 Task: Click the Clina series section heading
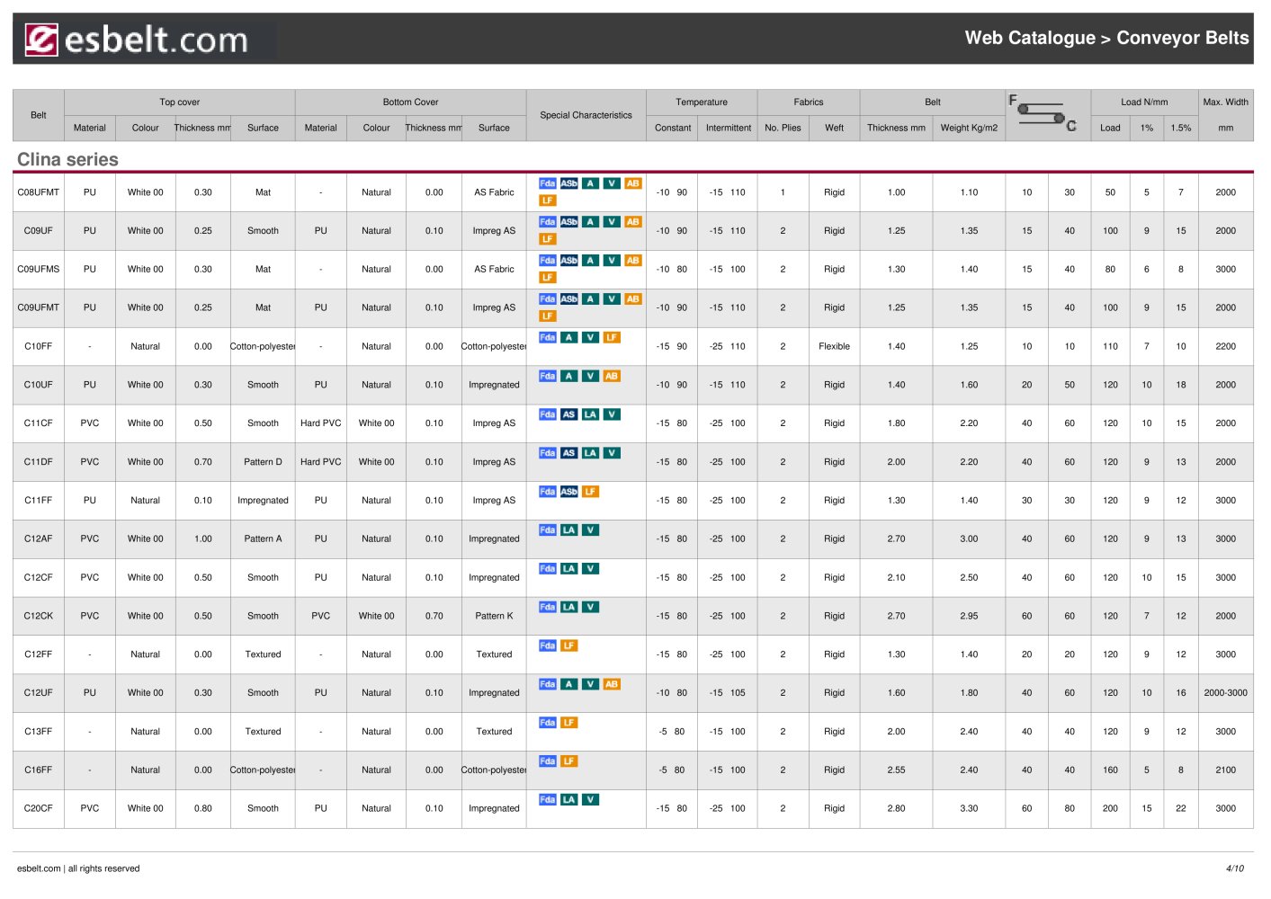point(67,159)
